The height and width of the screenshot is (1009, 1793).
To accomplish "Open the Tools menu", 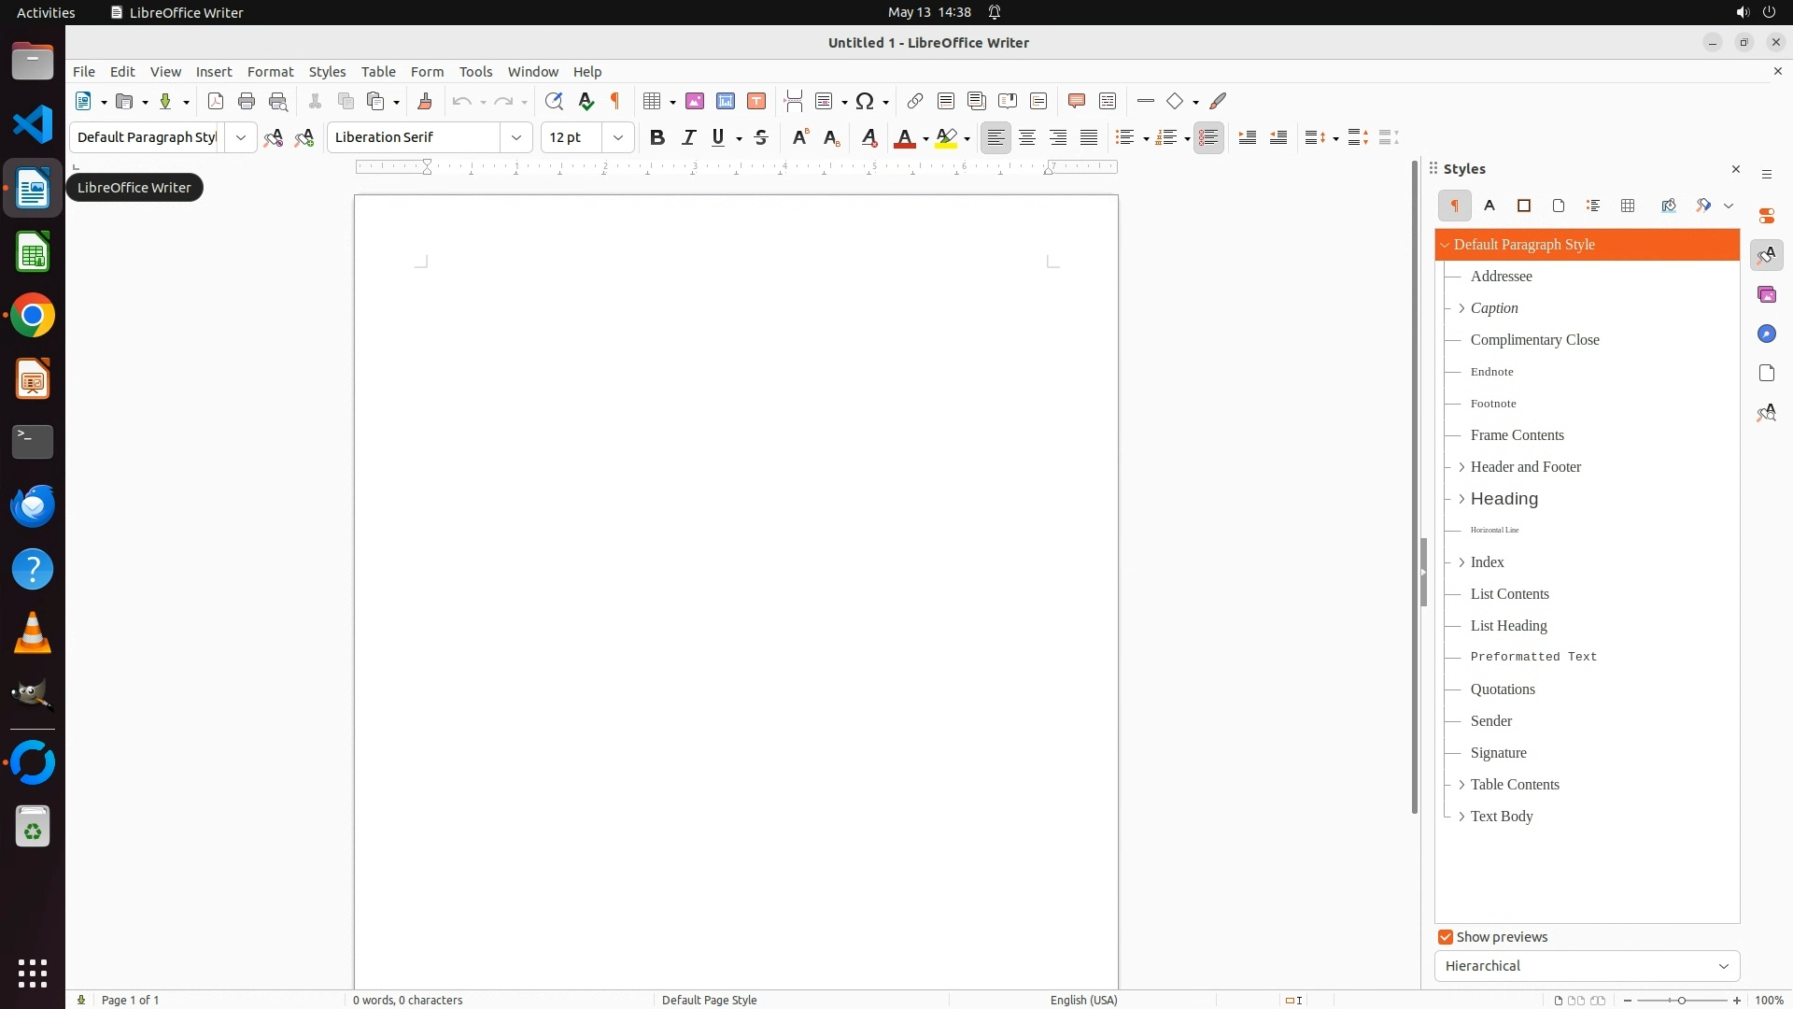I will tap(475, 72).
